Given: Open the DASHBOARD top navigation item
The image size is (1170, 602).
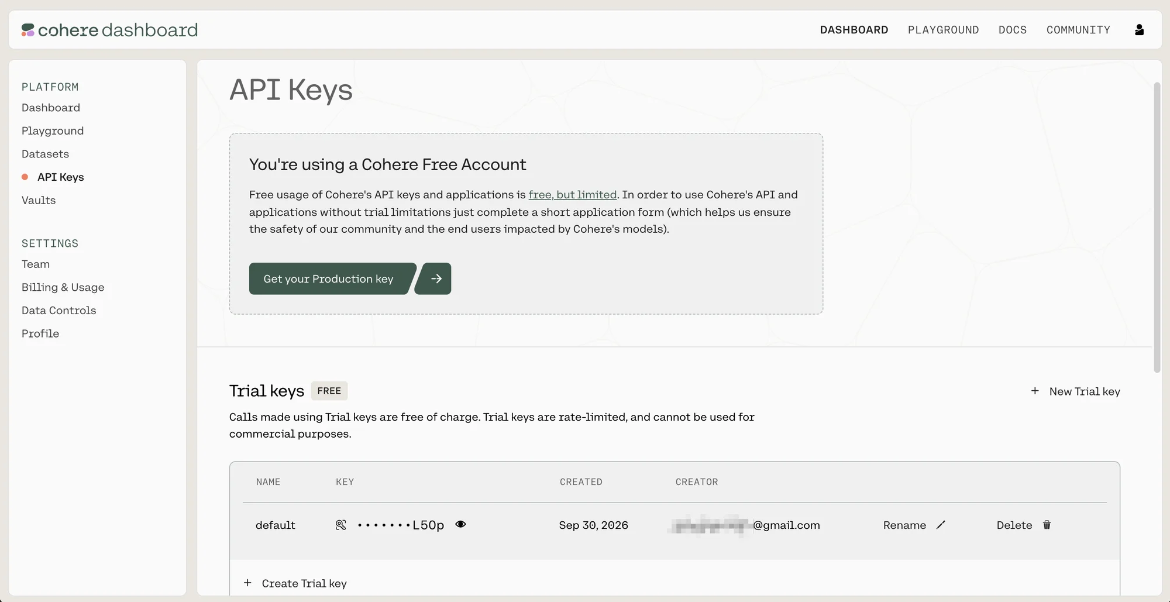Looking at the screenshot, I should coord(854,30).
